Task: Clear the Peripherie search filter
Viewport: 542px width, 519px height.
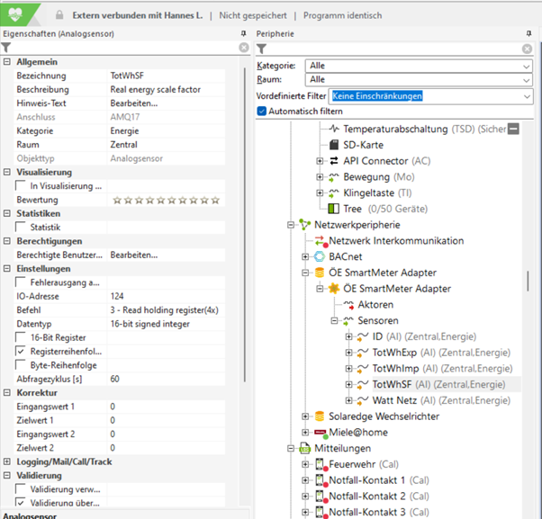Action: (x=527, y=49)
